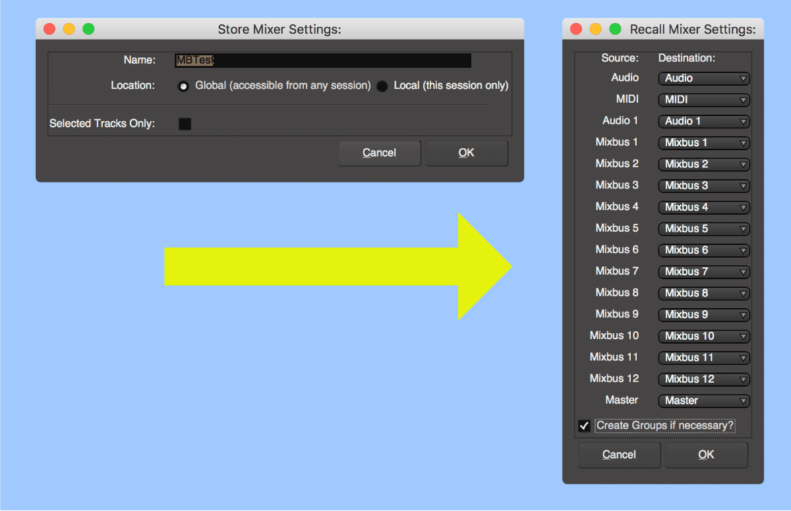Image resolution: width=791 pixels, height=511 pixels.
Task: Open the Audio destination dropdown
Action: tap(704, 78)
